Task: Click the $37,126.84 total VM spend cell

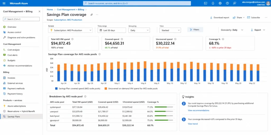Action: (78, 107)
